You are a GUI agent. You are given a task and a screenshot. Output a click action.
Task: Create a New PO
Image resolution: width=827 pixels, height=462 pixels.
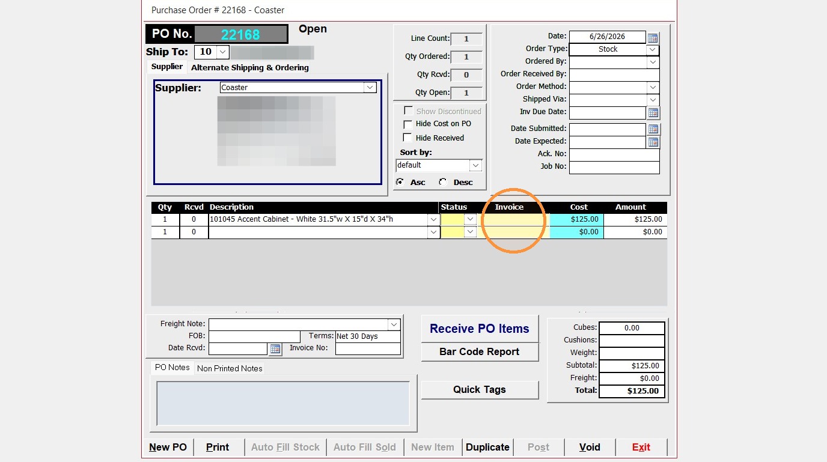point(168,447)
